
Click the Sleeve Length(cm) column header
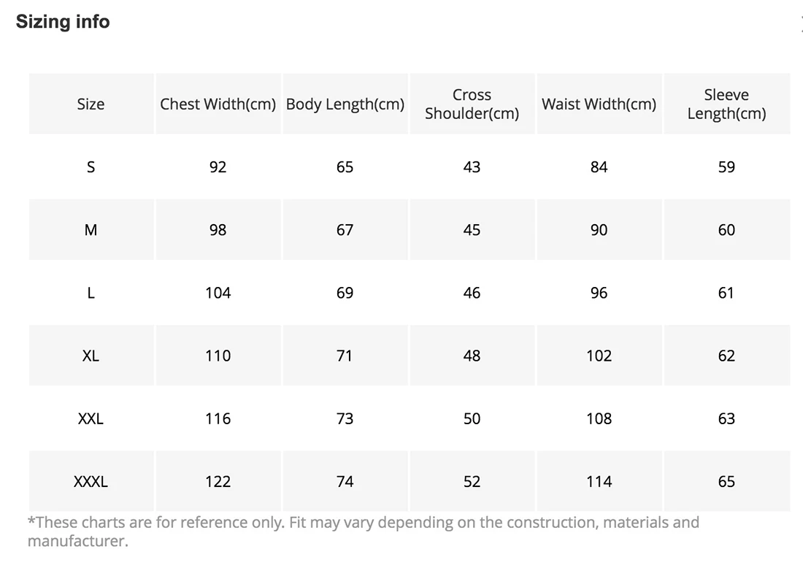[726, 104]
